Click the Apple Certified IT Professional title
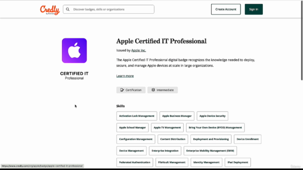The width and height of the screenshot is (303, 170). tap(161, 41)
